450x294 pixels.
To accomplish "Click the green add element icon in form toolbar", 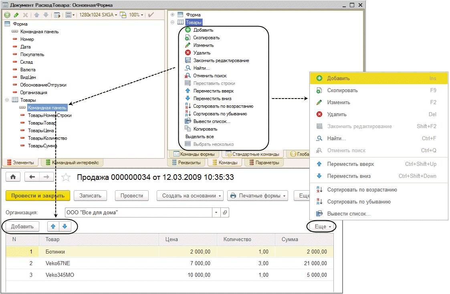I will 7,15.
